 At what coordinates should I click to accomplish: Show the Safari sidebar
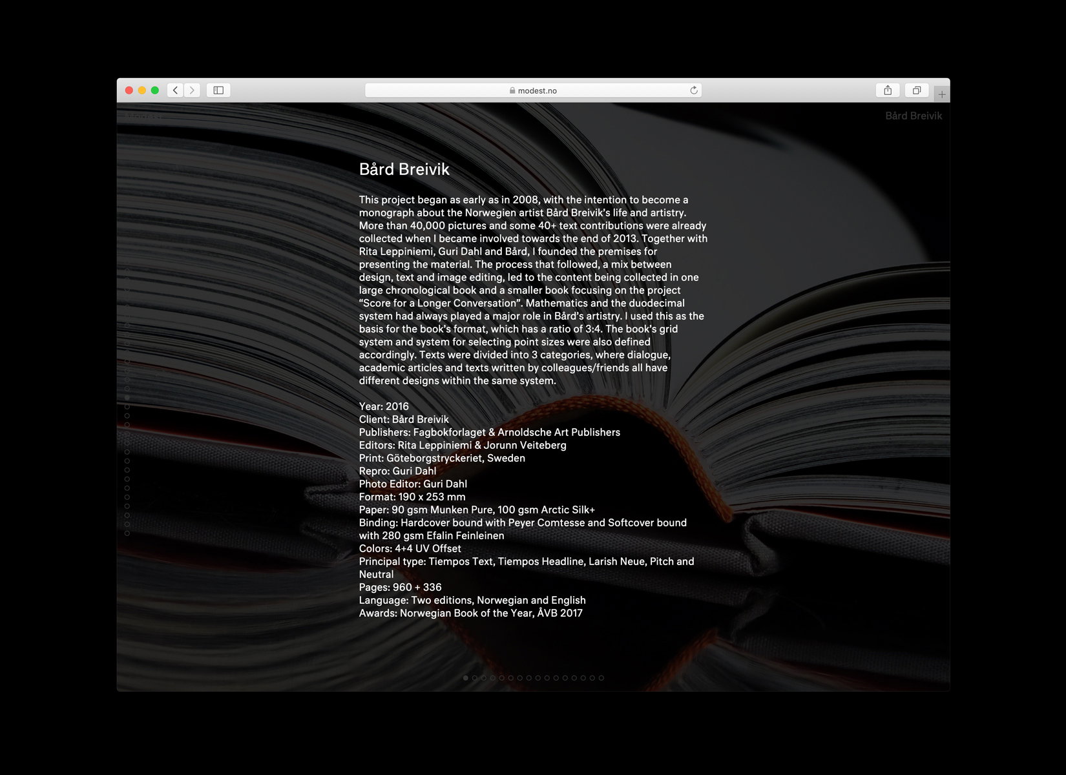[x=218, y=90]
